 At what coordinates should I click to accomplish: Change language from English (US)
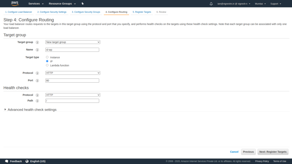36,161
